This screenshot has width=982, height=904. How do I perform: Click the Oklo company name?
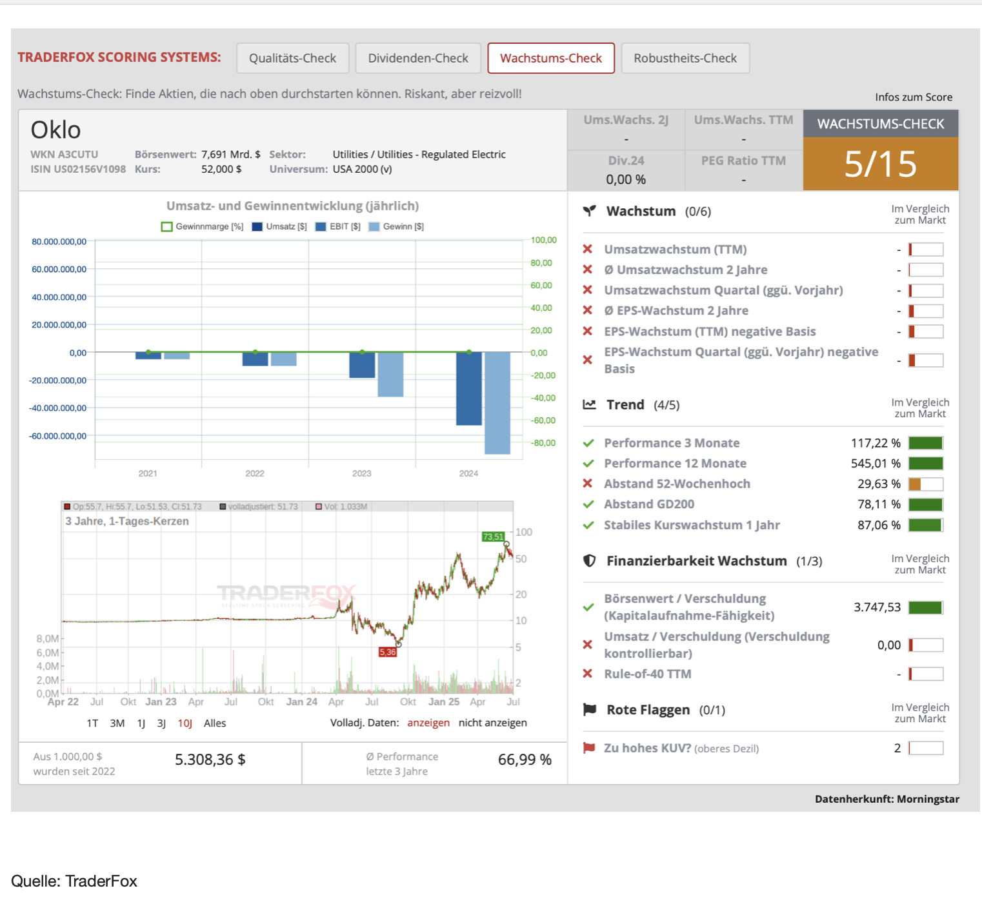[x=56, y=130]
